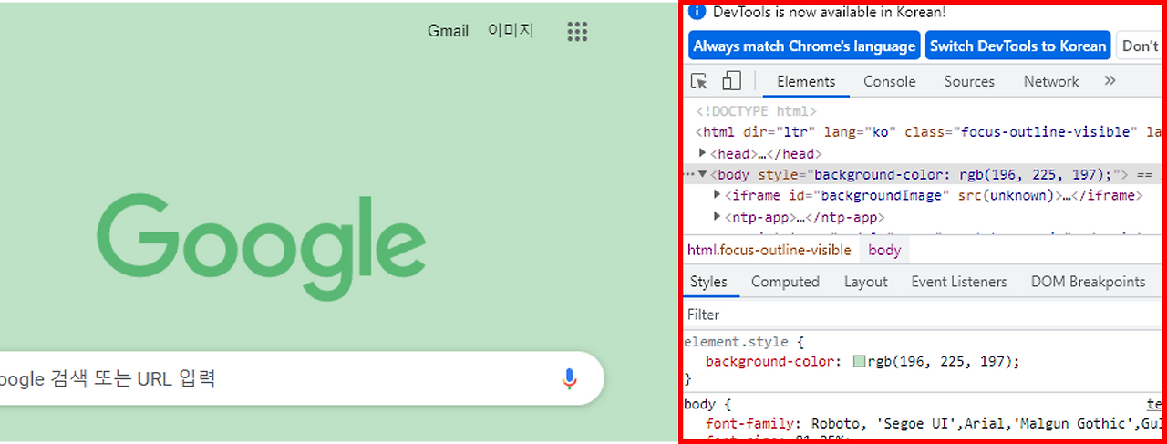Click the info icon in the DevTools notice

697,12
